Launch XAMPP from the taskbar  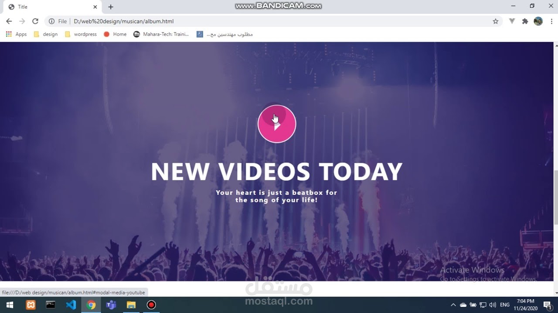pos(30,305)
